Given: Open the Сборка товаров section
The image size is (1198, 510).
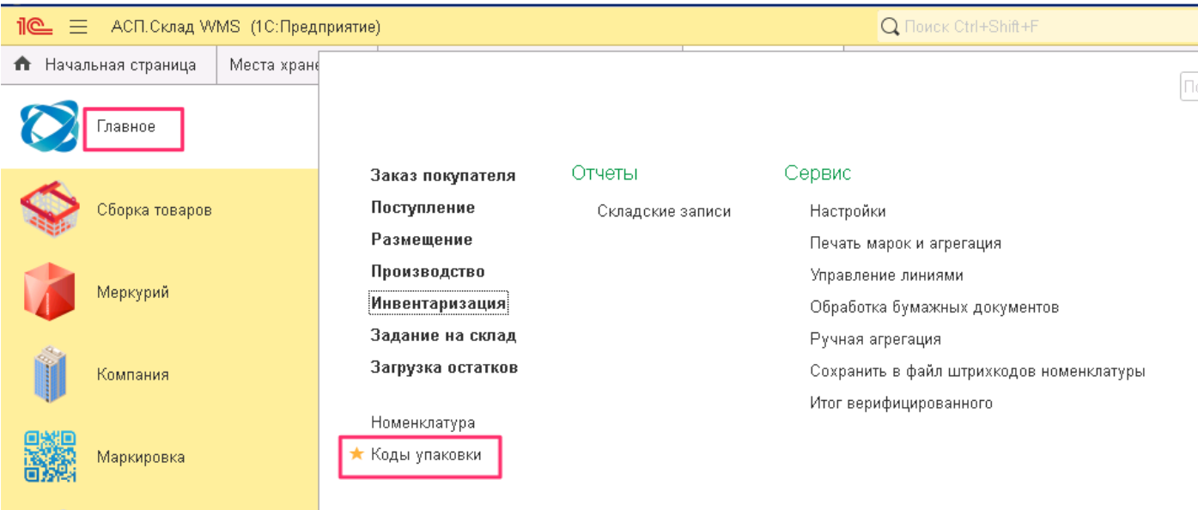Looking at the screenshot, I should (x=155, y=209).
